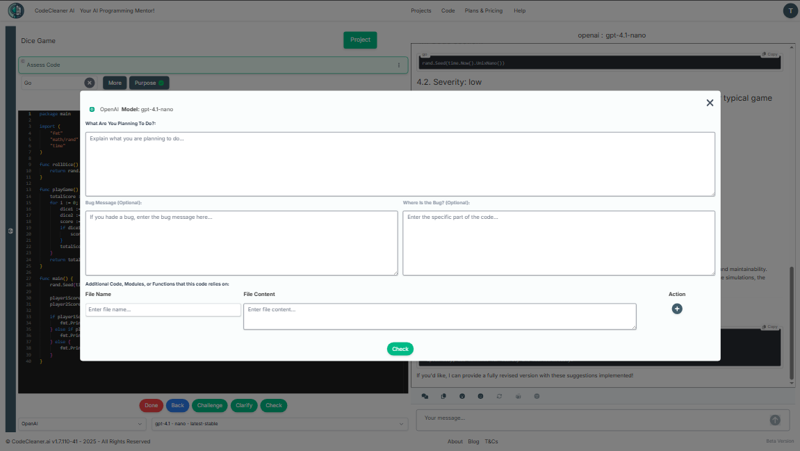Click the File Content textarea
The width and height of the screenshot is (800, 451).
pyautogui.click(x=440, y=316)
